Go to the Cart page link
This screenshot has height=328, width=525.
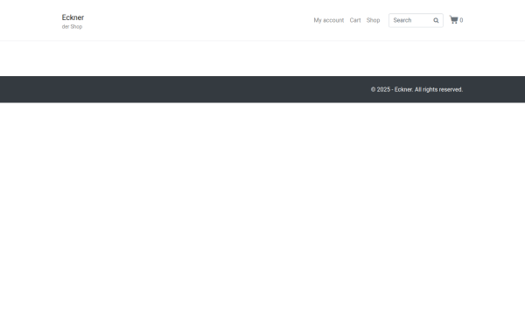click(x=355, y=20)
